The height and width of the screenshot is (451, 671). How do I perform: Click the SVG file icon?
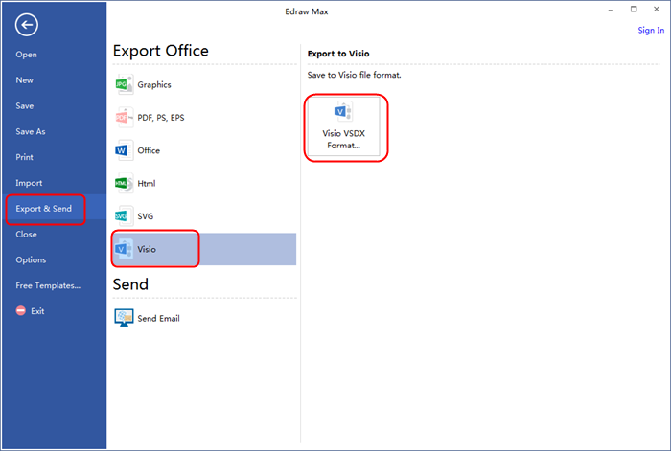point(124,215)
